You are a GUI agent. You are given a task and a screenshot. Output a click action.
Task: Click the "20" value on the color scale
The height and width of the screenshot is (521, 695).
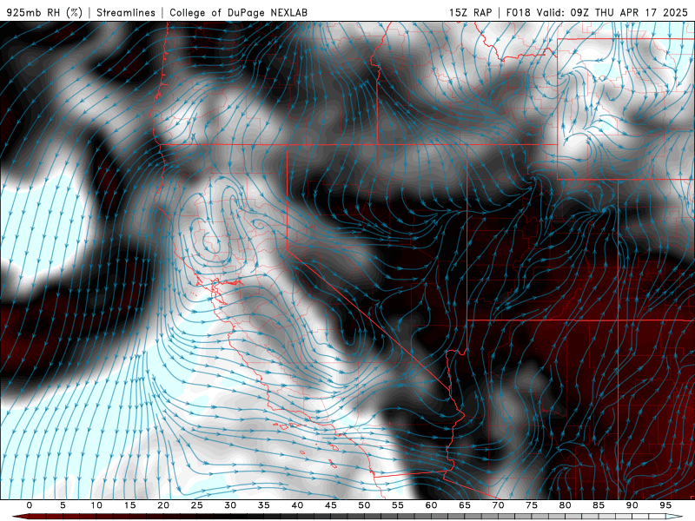[163, 505]
